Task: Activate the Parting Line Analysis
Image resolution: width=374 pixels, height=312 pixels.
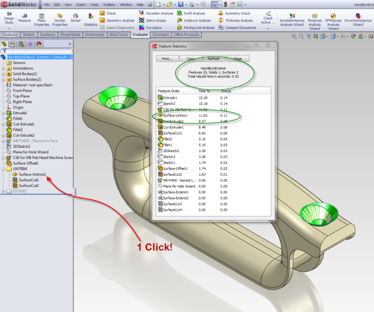Action: (x=199, y=27)
